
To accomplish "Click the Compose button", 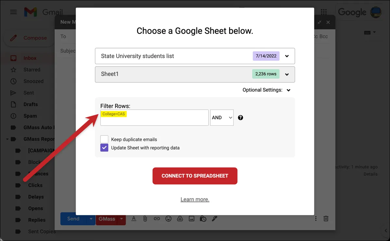I will tap(29, 38).
